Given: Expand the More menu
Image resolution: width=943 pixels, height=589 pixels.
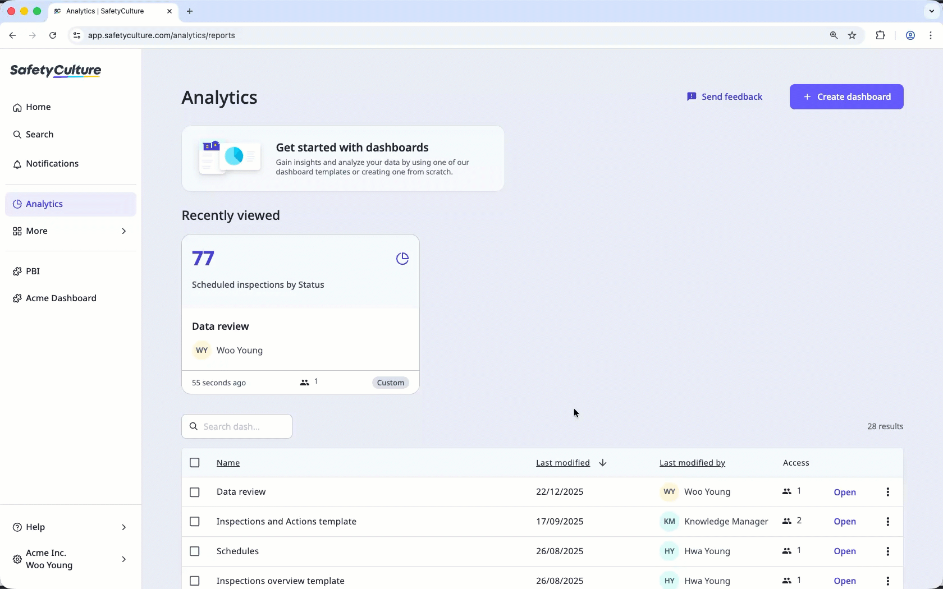Looking at the screenshot, I should [x=70, y=231].
